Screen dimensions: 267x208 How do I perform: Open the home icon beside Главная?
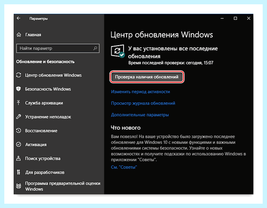tap(19, 35)
